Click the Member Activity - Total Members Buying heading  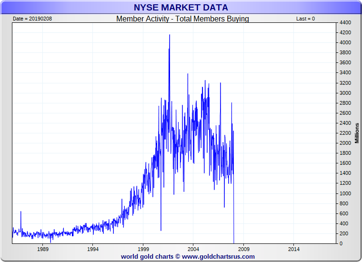[182, 19]
